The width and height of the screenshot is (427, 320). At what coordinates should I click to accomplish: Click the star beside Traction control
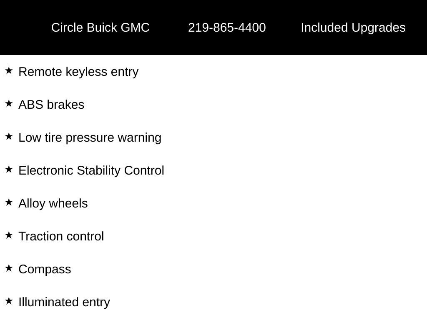[x=9, y=235]
